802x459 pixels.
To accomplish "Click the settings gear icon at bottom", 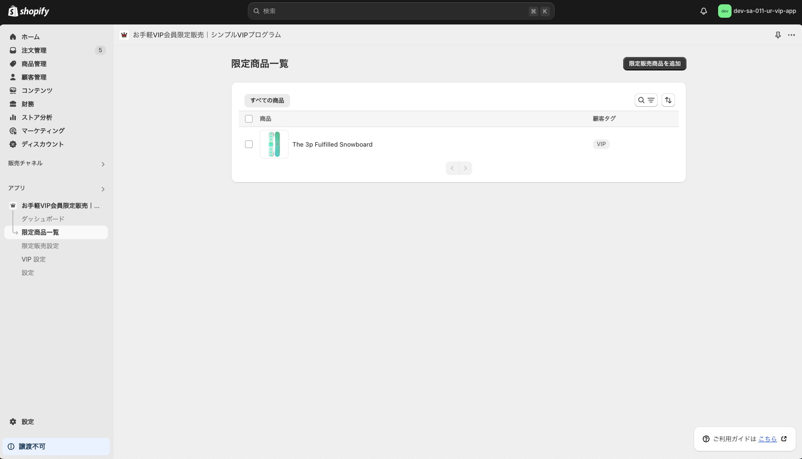I will [13, 422].
